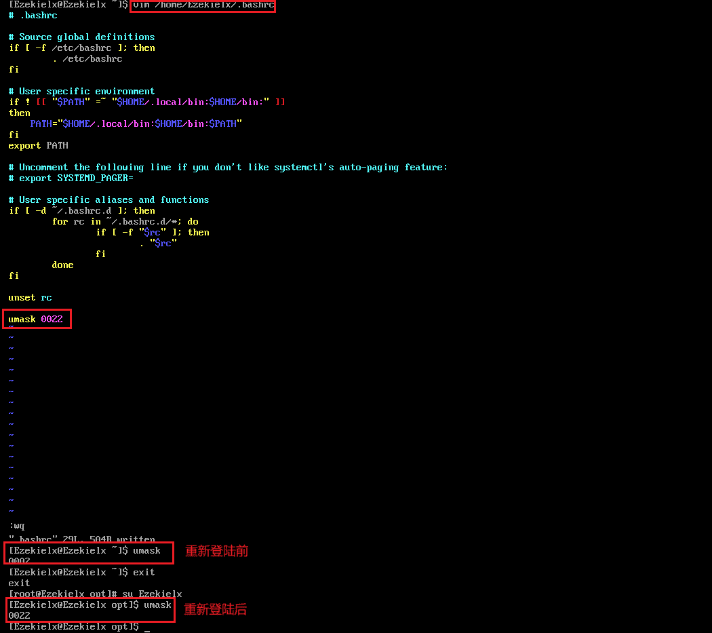Click the ':wq' vim command line

coord(17,526)
